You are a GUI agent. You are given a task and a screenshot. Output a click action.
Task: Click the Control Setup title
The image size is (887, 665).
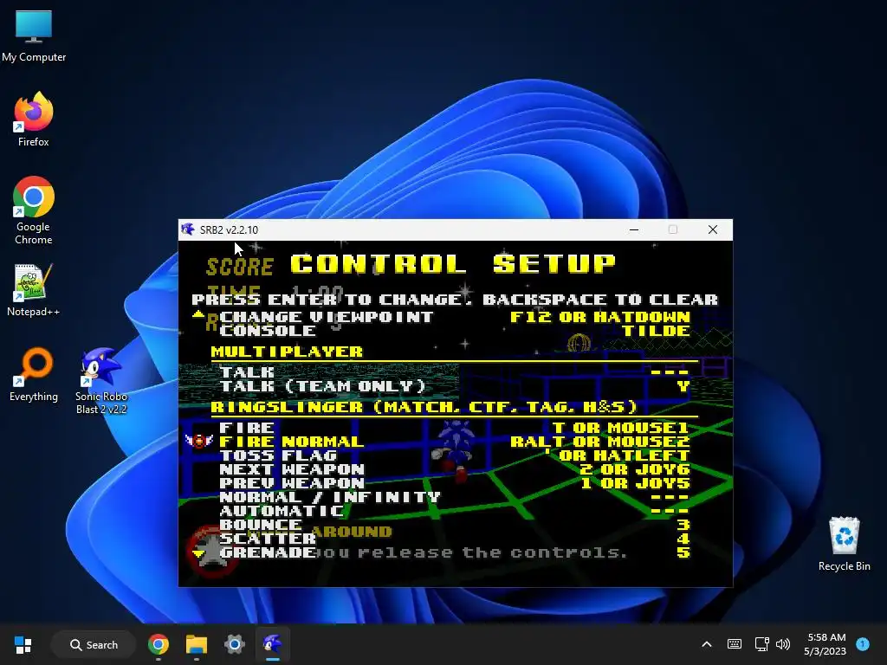click(453, 264)
